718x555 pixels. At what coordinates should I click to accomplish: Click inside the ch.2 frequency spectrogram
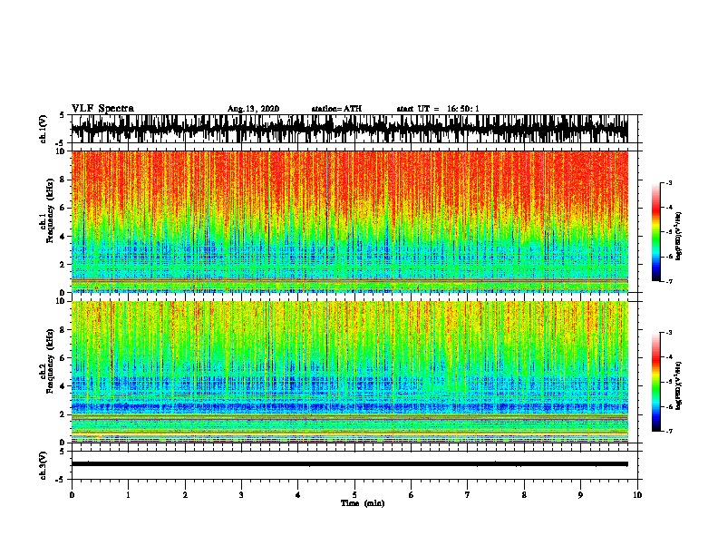tap(350, 372)
